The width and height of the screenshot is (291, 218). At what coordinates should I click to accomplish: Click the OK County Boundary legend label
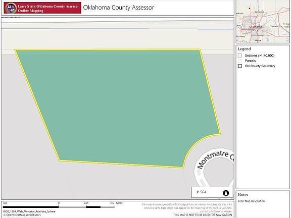click(260, 66)
